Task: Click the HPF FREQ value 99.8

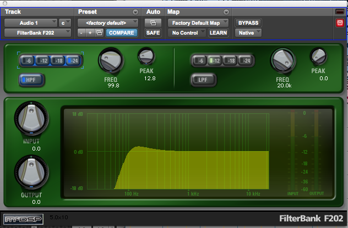Action: [113, 86]
